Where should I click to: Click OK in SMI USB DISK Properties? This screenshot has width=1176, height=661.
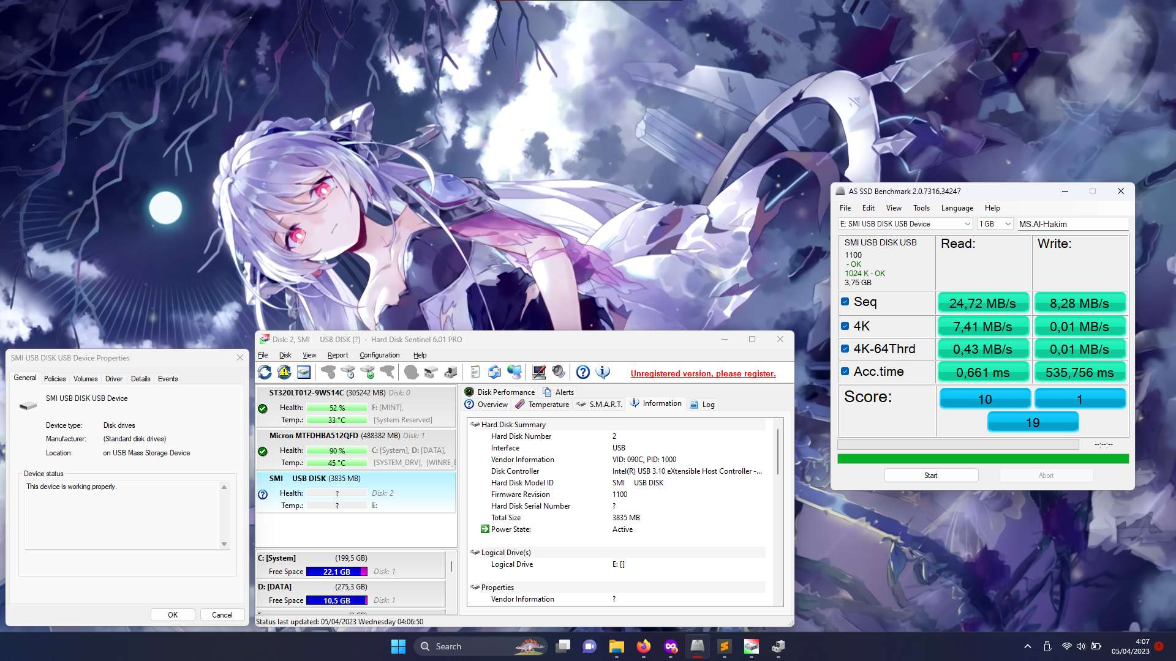173,615
